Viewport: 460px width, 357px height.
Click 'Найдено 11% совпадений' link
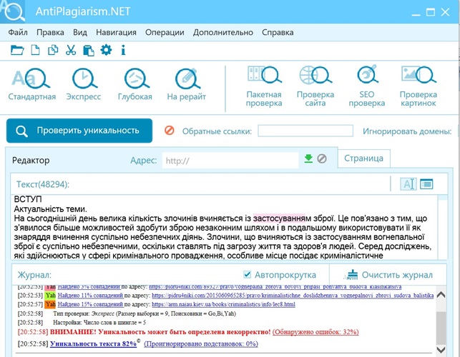90,295
